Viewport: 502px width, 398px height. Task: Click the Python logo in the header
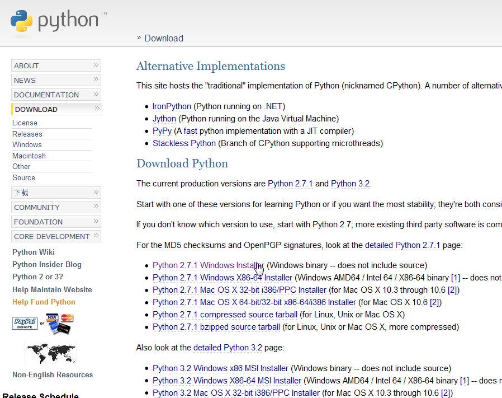click(x=59, y=21)
